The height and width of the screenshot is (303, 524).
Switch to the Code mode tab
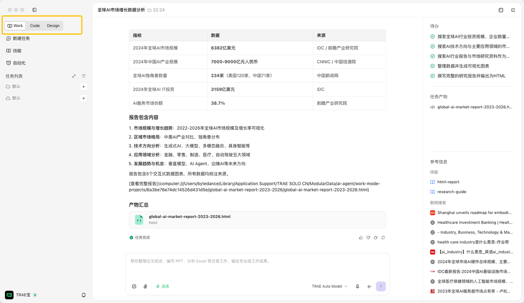35,26
